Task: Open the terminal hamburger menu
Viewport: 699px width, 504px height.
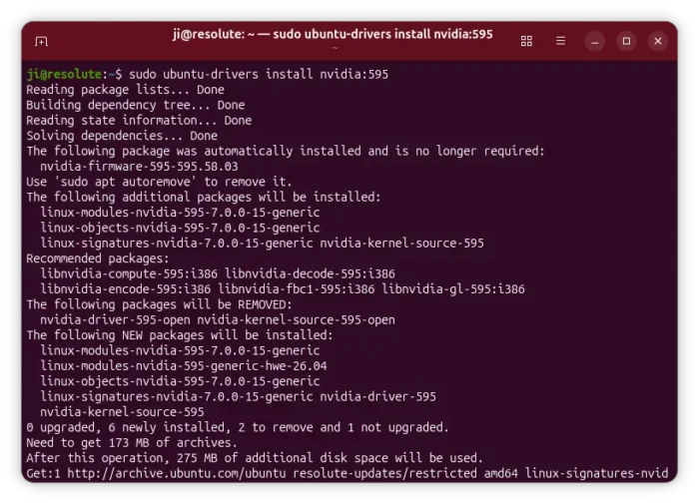Action: point(561,41)
